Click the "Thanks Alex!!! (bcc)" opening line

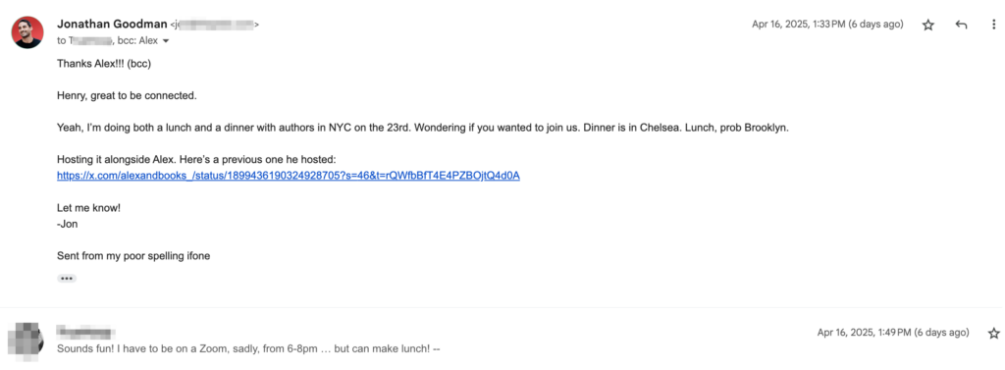[x=104, y=64]
